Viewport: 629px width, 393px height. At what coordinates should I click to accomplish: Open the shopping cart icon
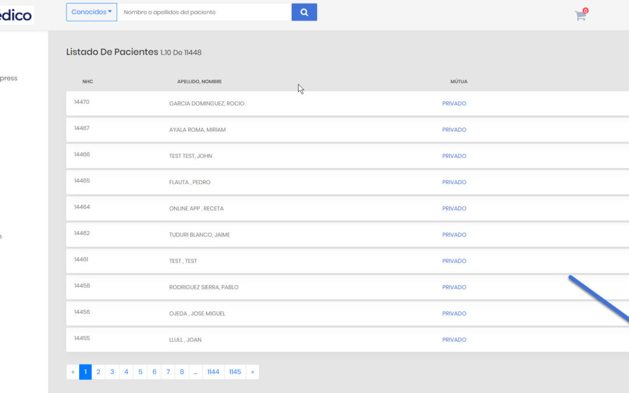point(581,15)
